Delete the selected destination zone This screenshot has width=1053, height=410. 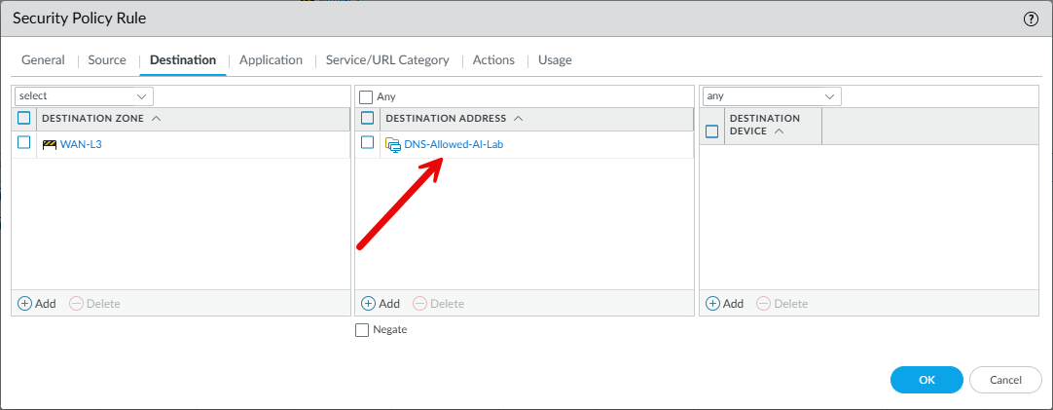tap(94, 304)
